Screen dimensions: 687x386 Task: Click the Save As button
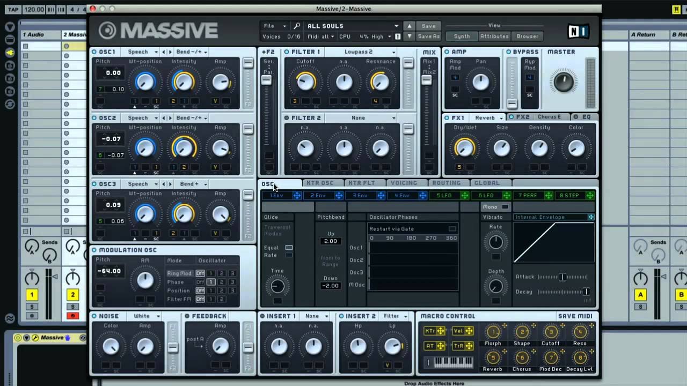428,36
